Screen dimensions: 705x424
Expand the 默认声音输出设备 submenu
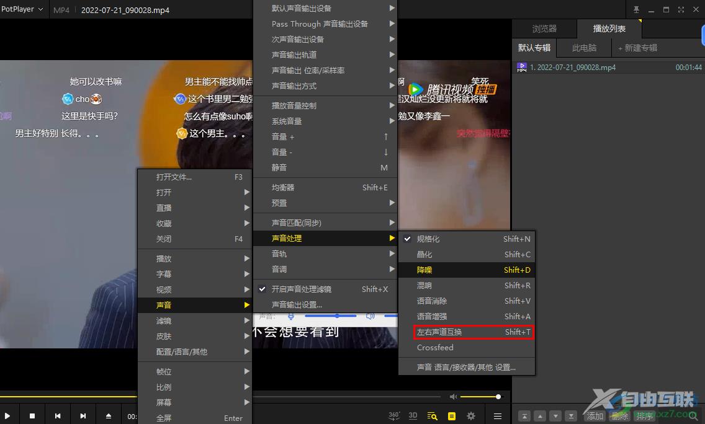pyautogui.click(x=325, y=8)
